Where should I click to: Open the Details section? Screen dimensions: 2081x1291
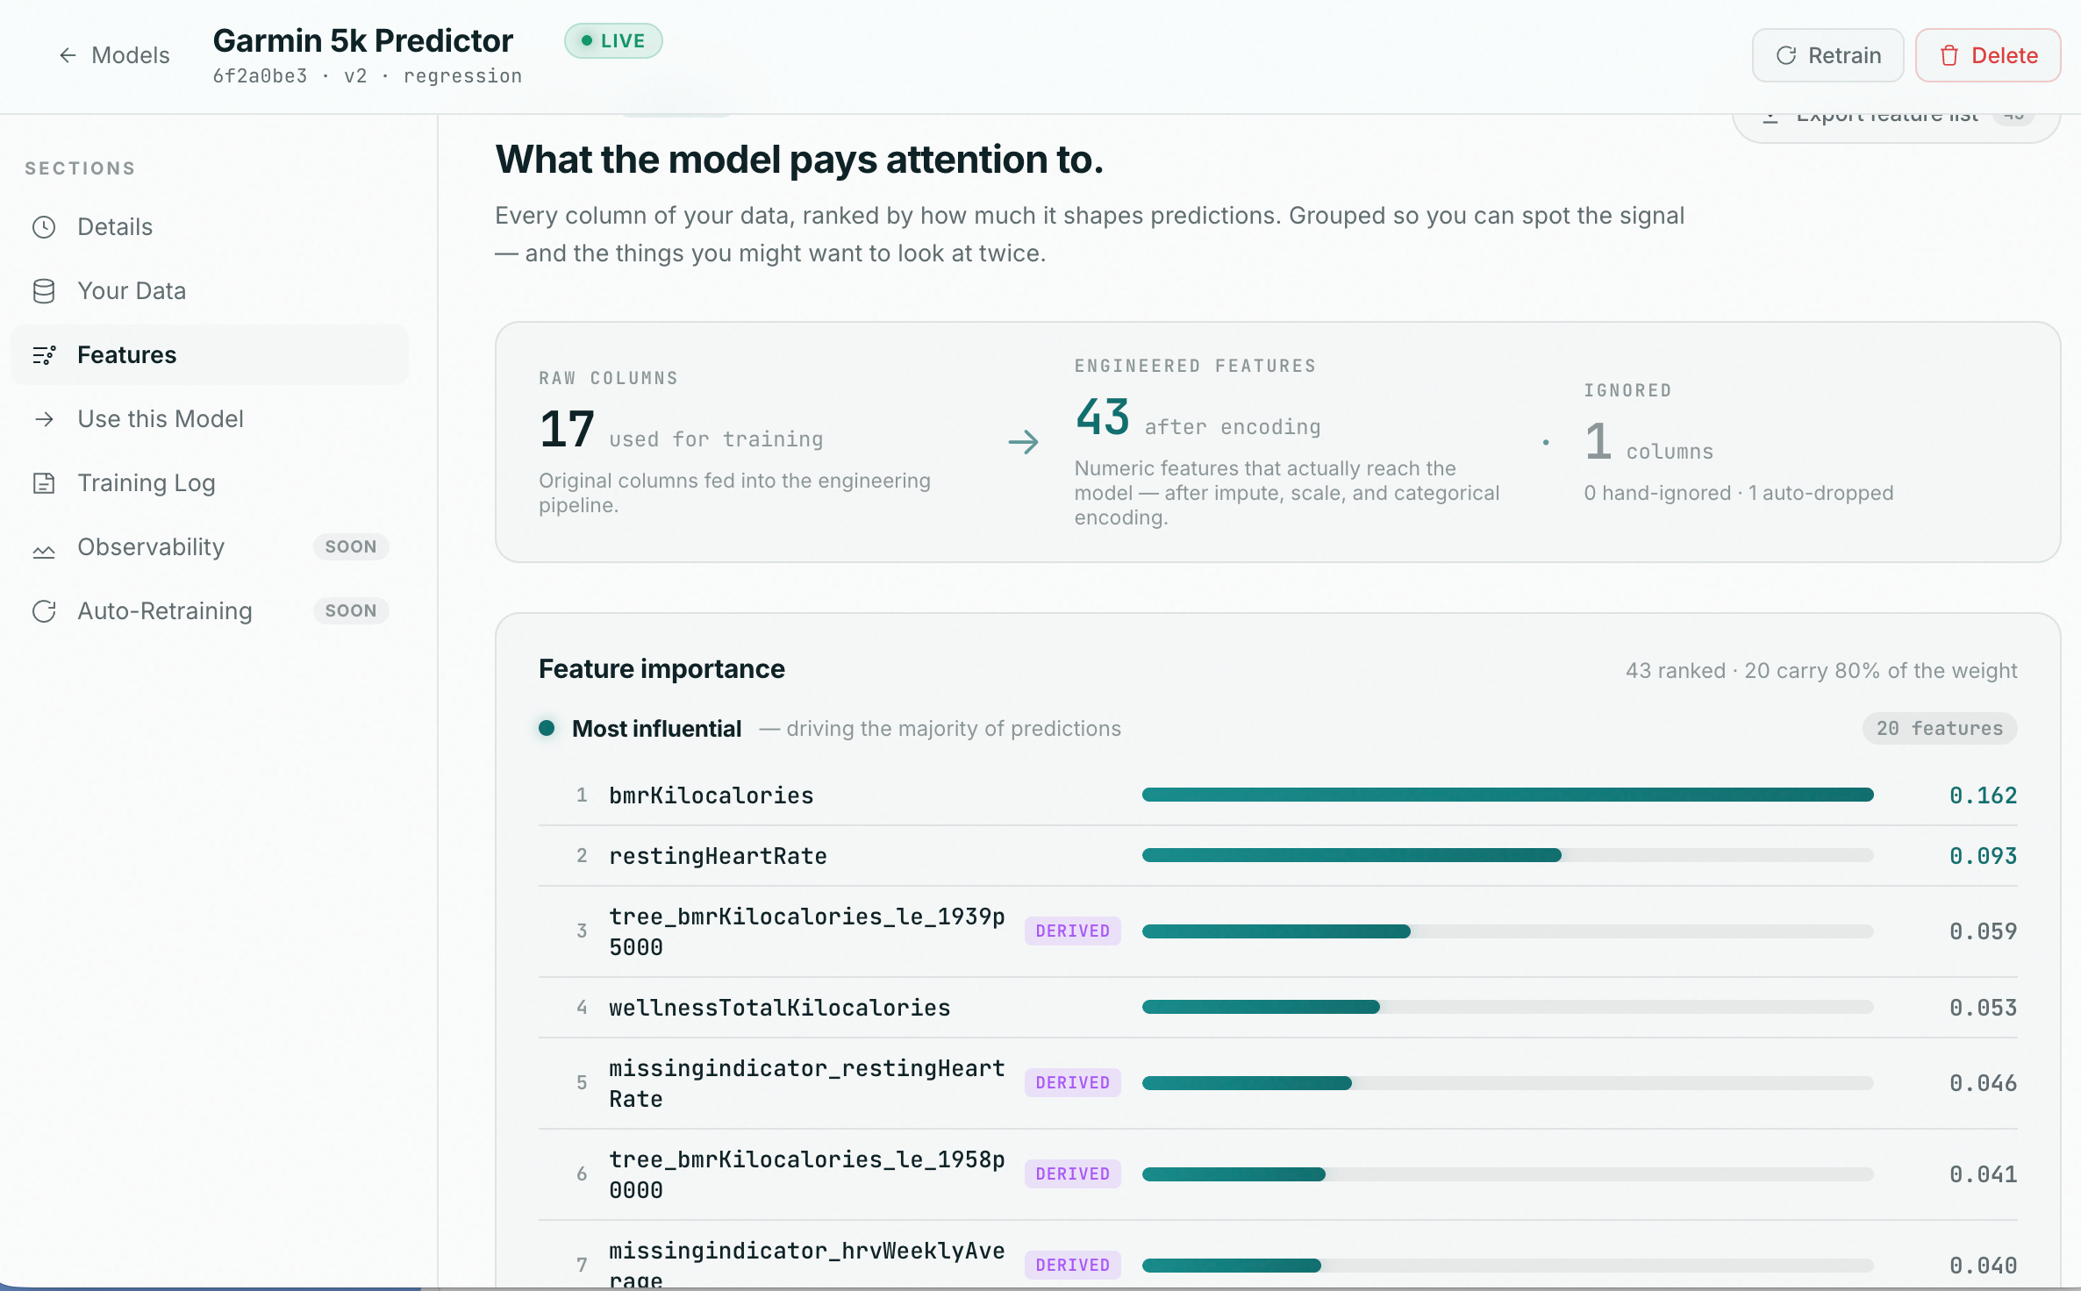tap(210, 227)
